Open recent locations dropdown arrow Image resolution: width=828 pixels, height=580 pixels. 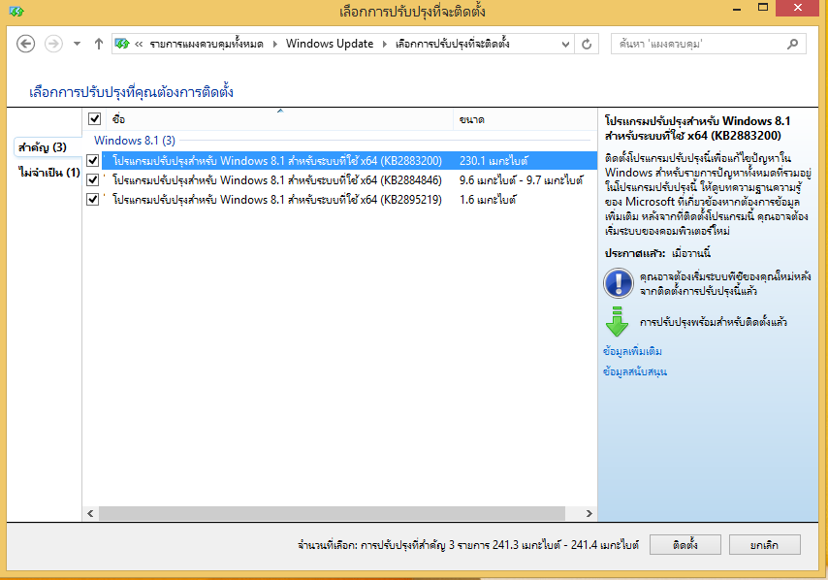coord(78,44)
